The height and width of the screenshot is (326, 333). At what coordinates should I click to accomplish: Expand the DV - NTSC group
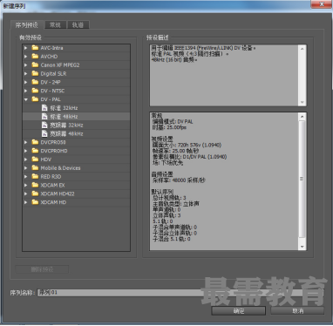26,91
